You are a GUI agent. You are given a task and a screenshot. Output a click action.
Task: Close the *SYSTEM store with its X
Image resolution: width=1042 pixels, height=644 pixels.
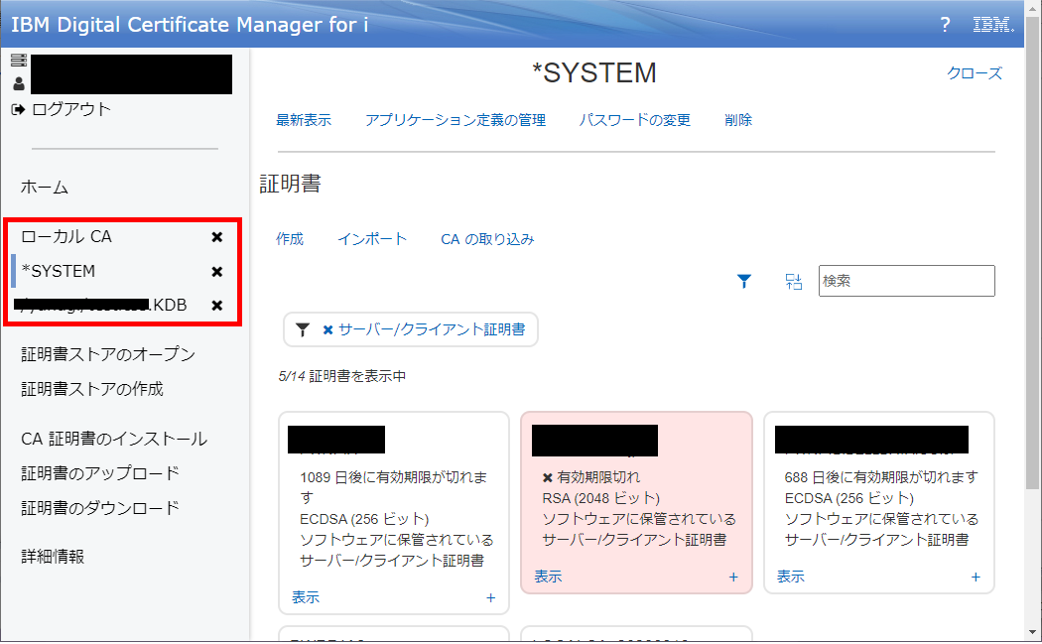coord(216,272)
